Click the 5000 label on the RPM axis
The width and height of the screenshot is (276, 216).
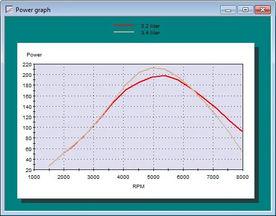(153, 177)
